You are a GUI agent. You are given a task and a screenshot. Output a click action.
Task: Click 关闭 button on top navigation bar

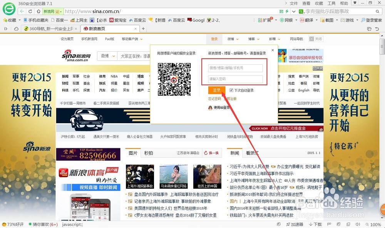(x=316, y=39)
